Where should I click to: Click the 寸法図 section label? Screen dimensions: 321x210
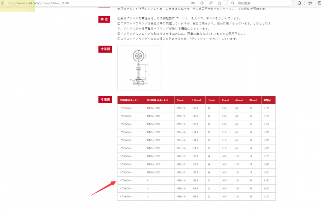(105, 49)
